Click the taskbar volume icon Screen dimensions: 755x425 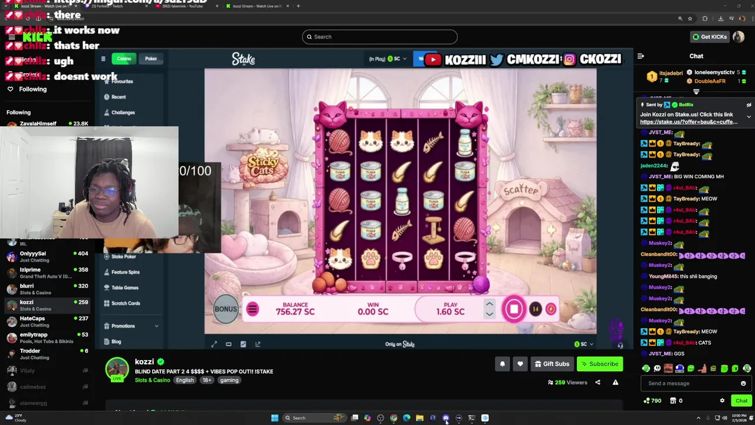(724, 418)
